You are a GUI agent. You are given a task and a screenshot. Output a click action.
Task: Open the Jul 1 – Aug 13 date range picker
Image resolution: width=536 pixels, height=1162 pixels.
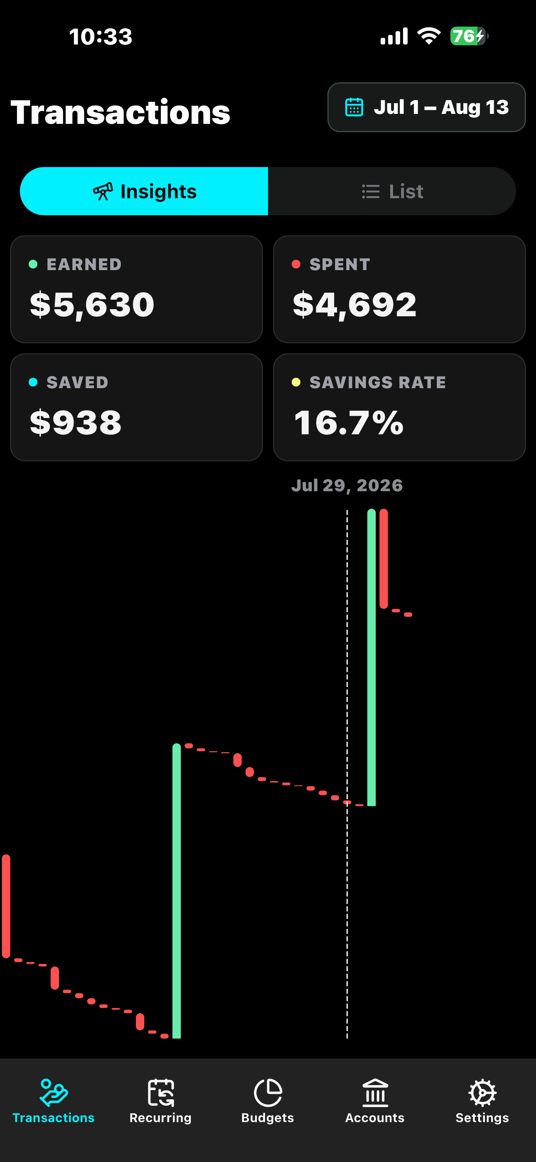(426, 107)
